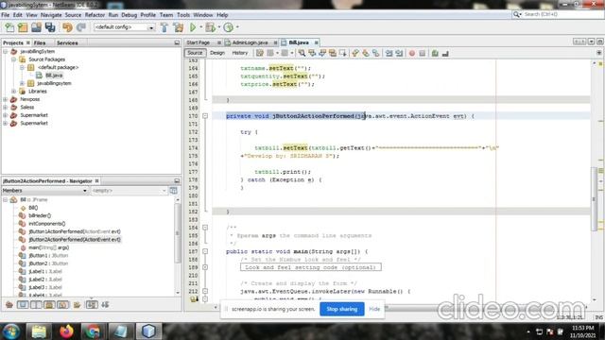
Task: Switch to the Start Page tab
Action: 199,42
